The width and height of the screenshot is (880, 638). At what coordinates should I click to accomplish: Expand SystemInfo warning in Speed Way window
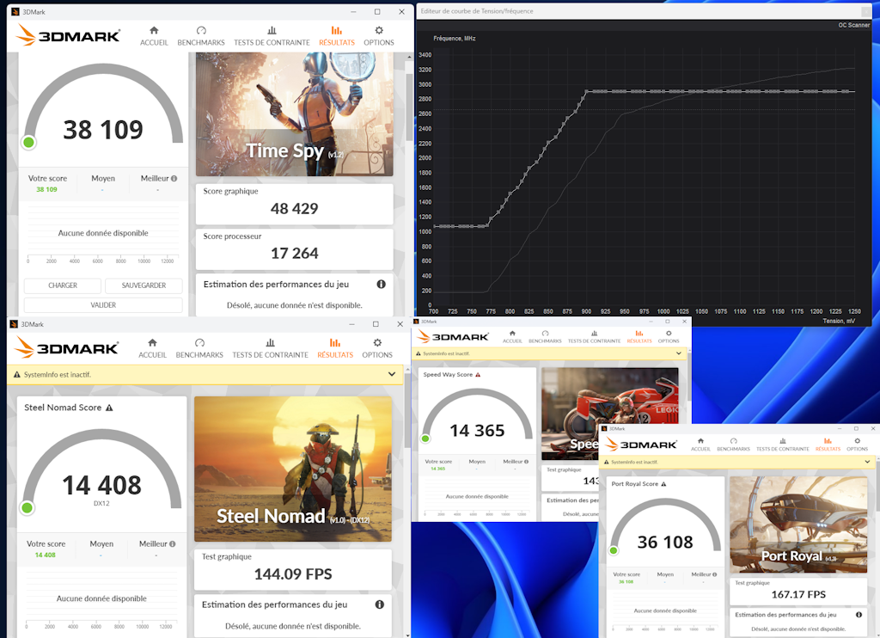[x=679, y=353]
